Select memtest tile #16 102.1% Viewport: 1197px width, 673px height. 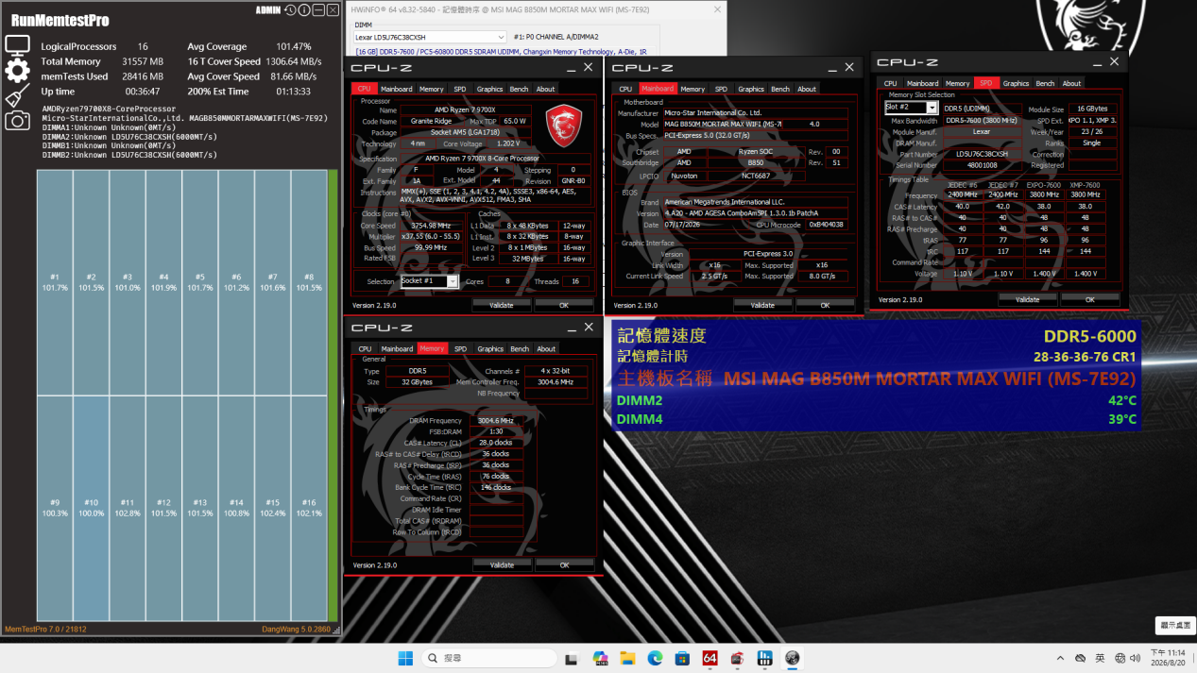309,508
